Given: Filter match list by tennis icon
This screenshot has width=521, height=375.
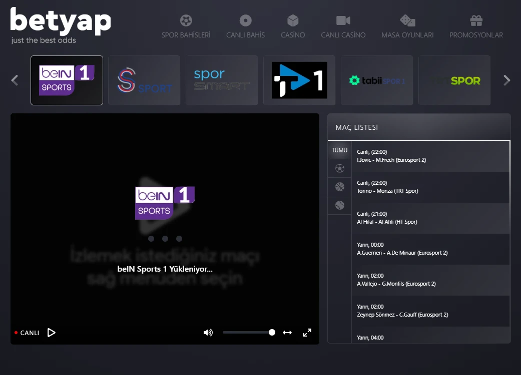Looking at the screenshot, I should (340, 205).
